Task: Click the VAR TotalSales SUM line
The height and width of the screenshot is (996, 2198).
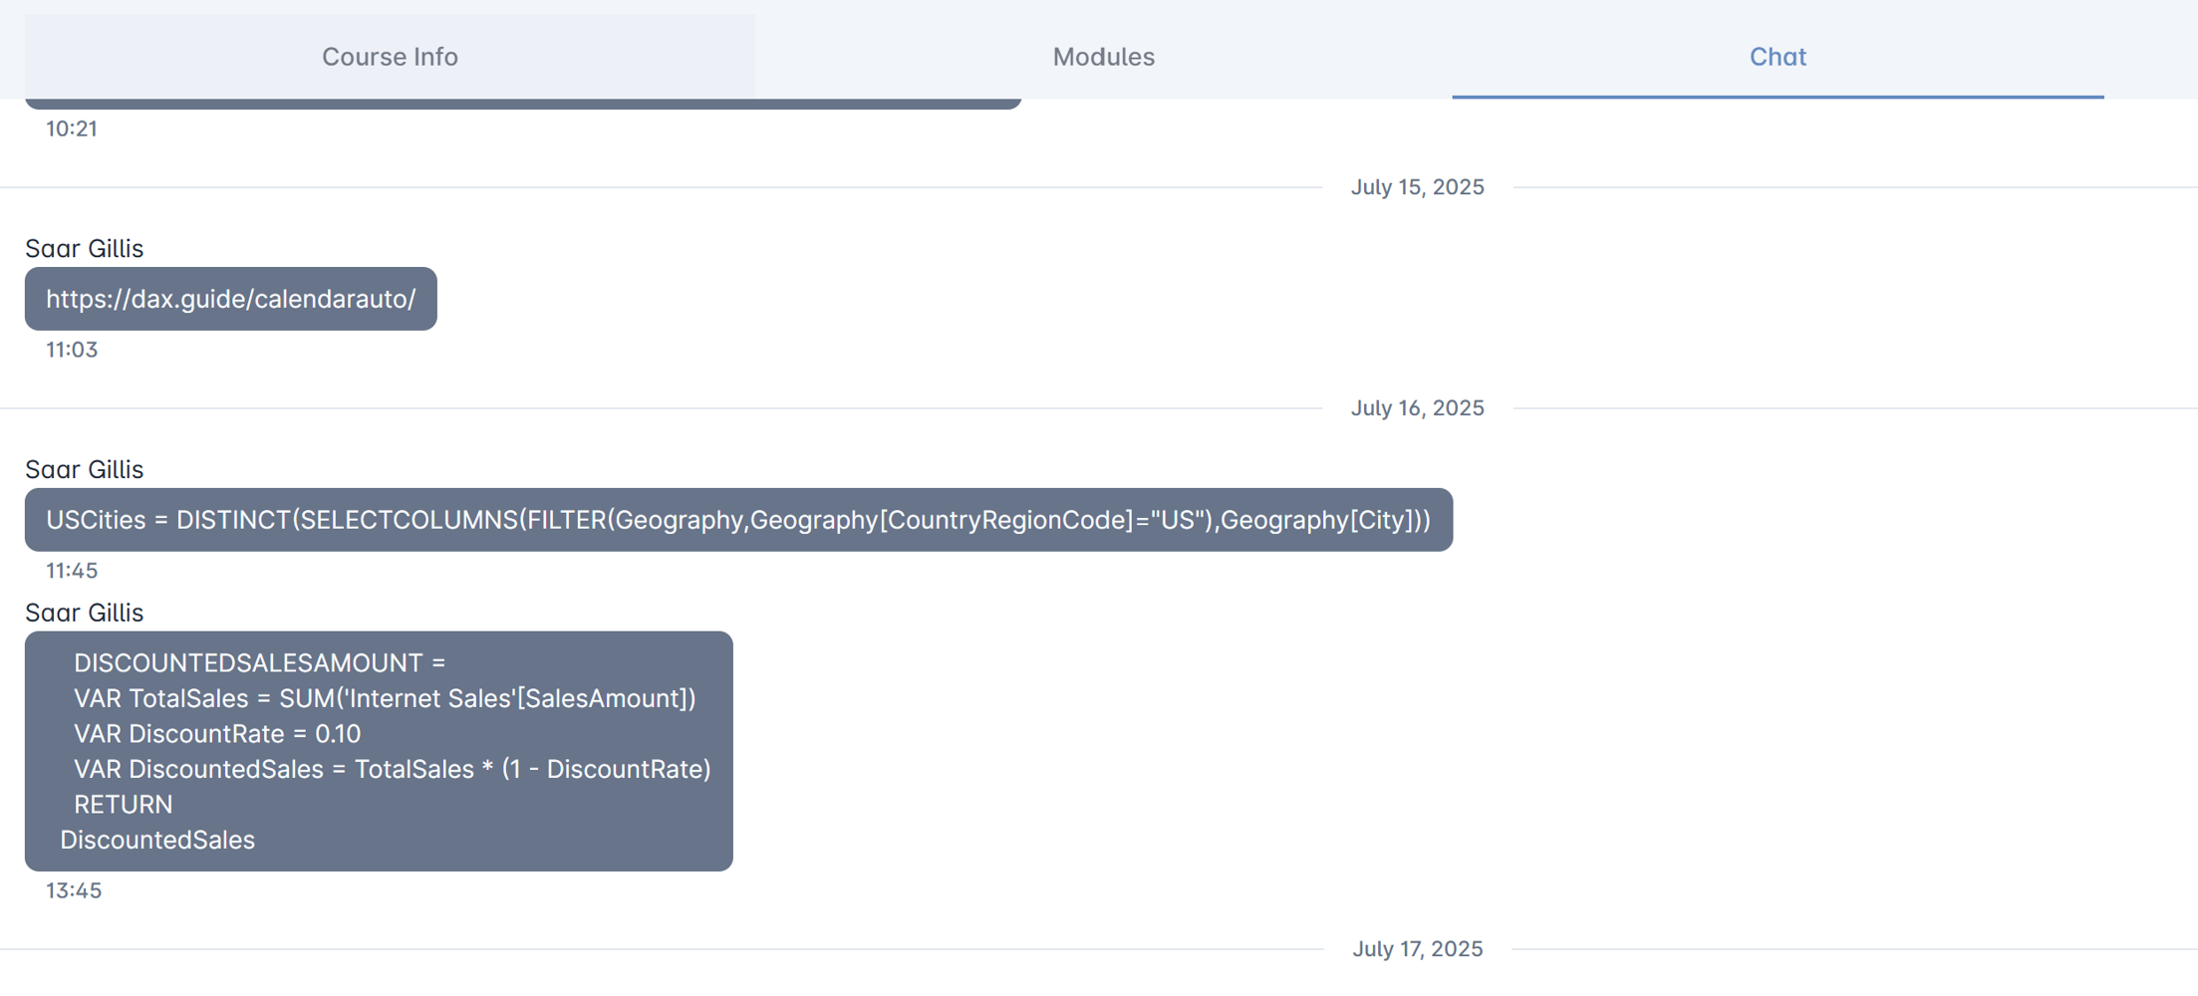Action: coord(385,699)
